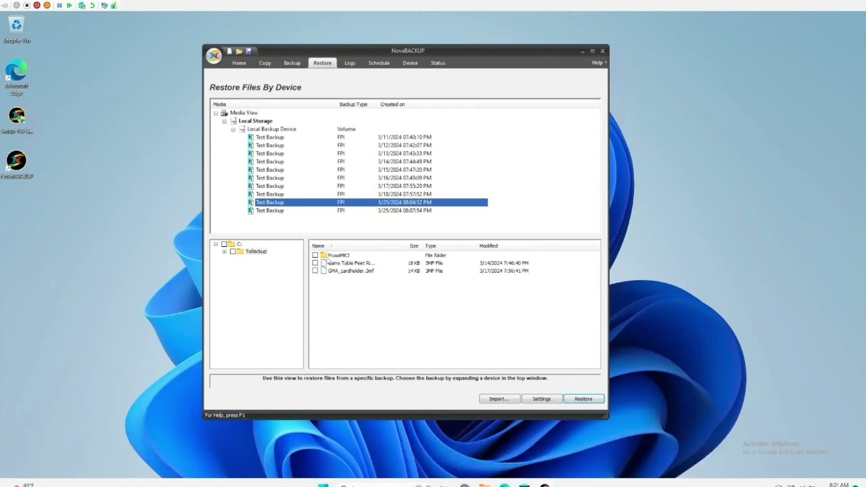
Task: Click backup icon of 08:07:54 PM Test Backup
Action: (x=250, y=210)
